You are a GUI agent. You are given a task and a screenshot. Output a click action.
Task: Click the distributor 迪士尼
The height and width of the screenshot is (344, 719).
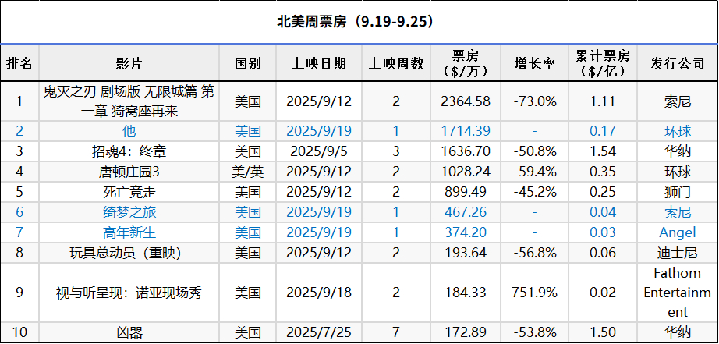[677, 253]
